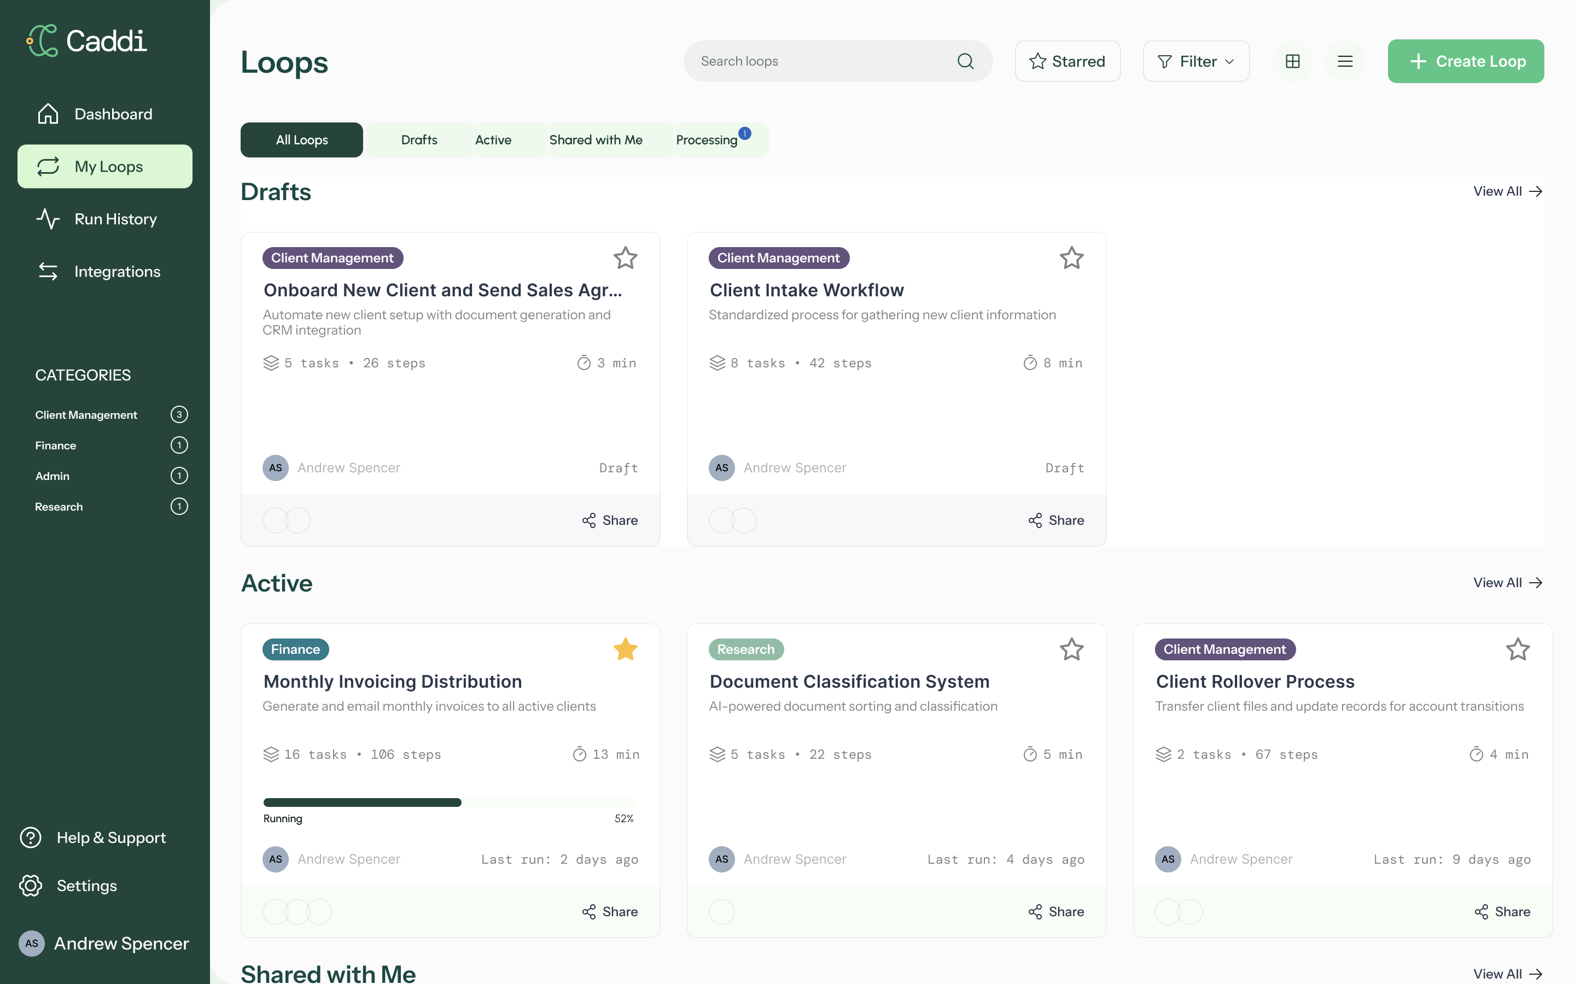Open Client Rollover Process title
Image resolution: width=1575 pixels, height=984 pixels.
[1255, 681]
